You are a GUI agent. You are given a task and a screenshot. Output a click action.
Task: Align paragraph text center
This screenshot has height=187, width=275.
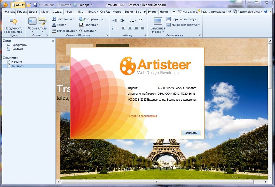pos(130,28)
